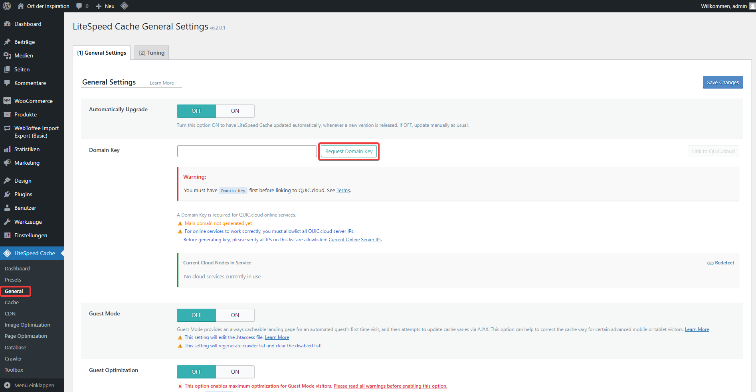Click the Werkzeuge wrench icon
756x392 pixels.
7,222
